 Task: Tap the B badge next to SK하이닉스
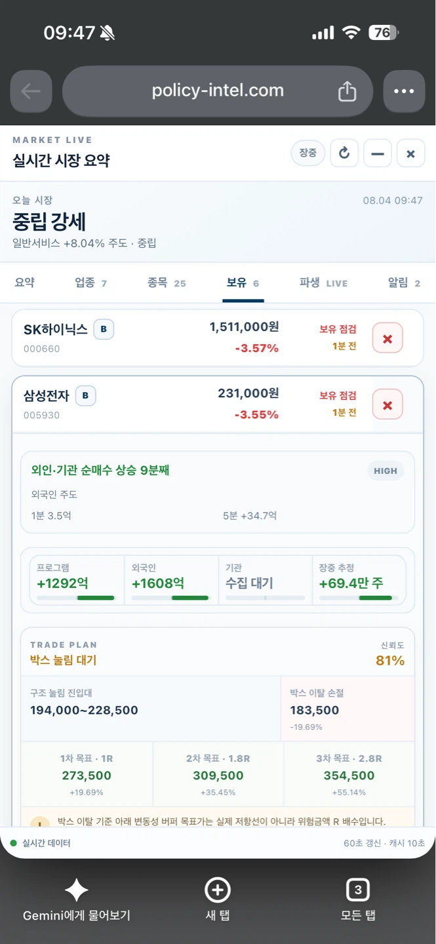(104, 330)
